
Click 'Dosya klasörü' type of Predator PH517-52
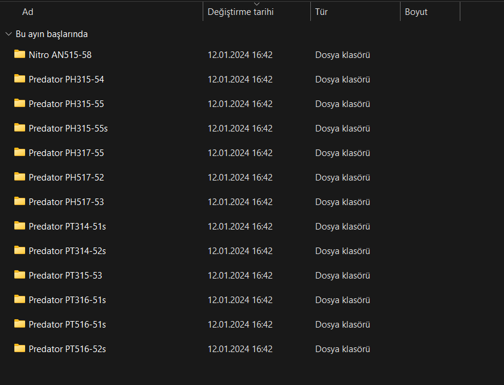click(343, 178)
